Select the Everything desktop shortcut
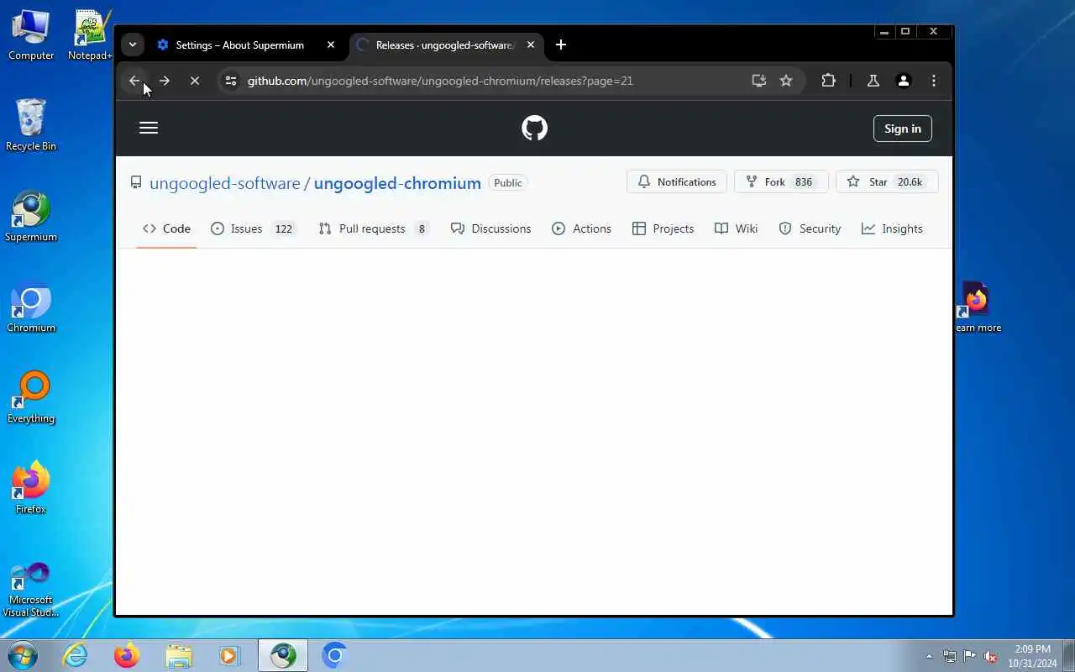1075x672 pixels. [x=31, y=398]
